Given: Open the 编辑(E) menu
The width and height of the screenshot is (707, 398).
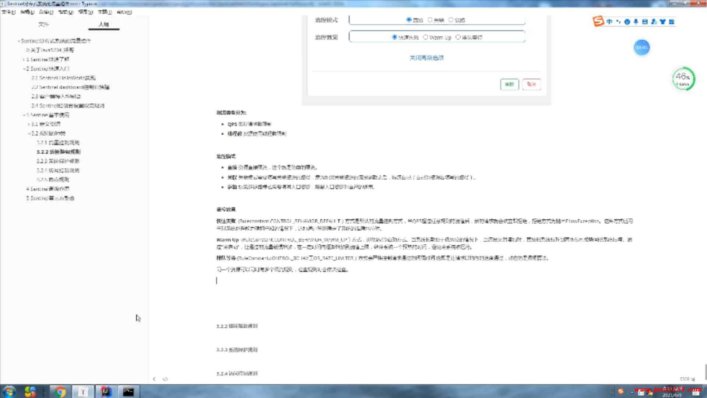Looking at the screenshot, I should [27, 12].
